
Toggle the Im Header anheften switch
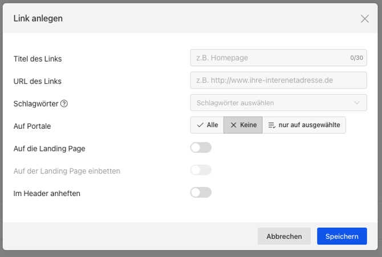[x=201, y=193]
